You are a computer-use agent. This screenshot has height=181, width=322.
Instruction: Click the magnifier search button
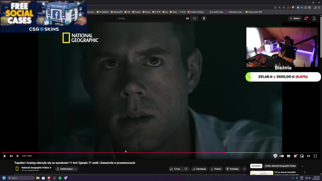click(194, 18)
